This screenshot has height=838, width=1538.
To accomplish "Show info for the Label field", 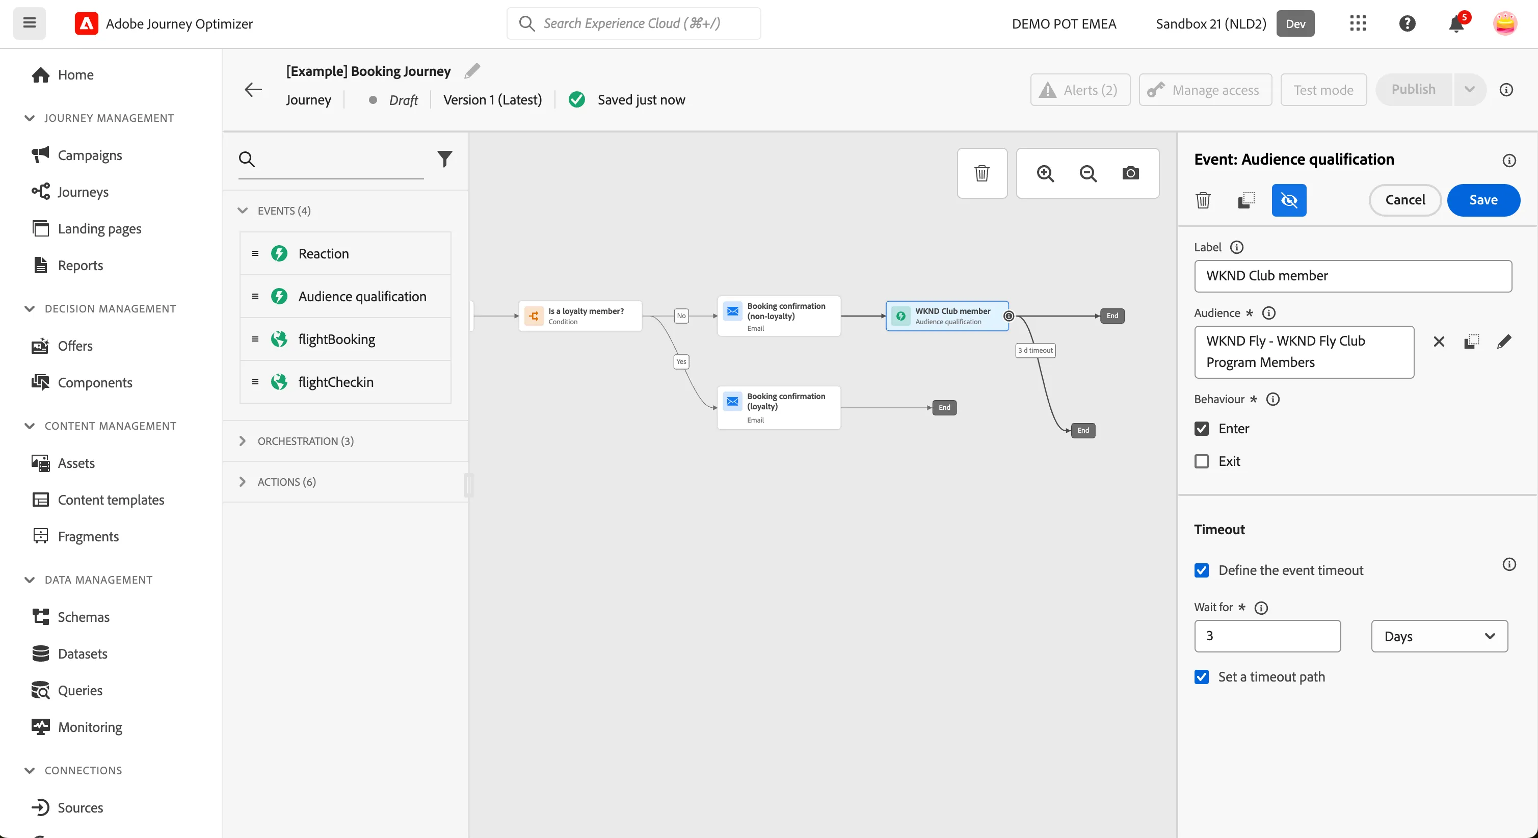I will coord(1237,247).
